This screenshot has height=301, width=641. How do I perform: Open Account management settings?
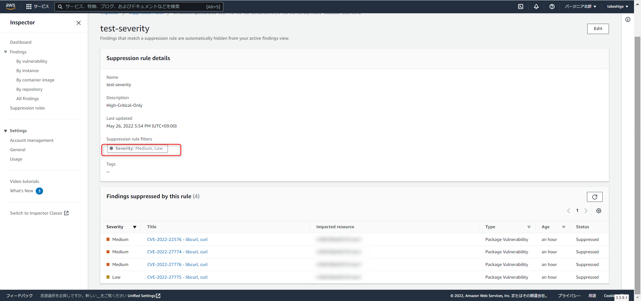point(32,140)
